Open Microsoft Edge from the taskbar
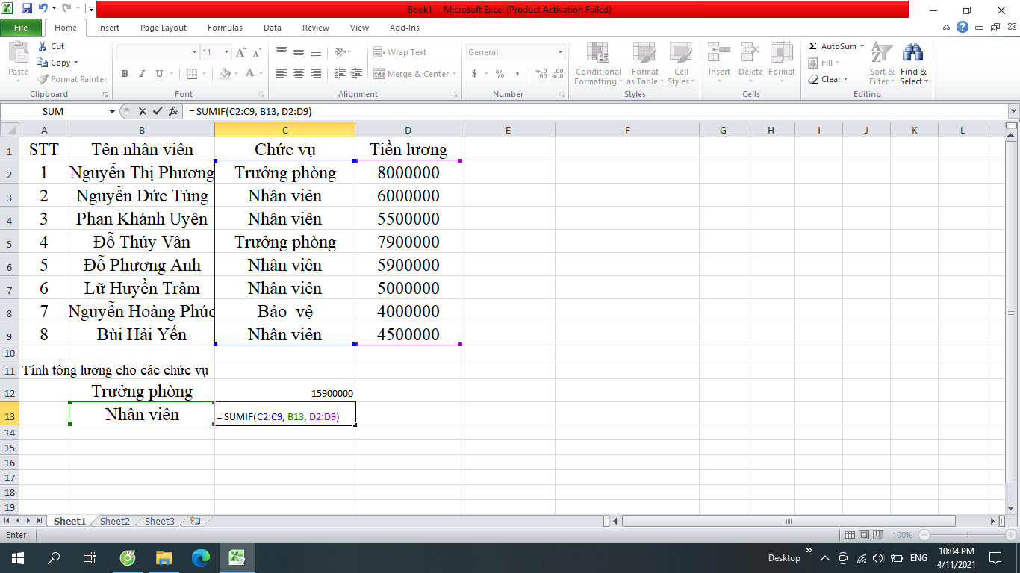The image size is (1020, 573). point(201,557)
